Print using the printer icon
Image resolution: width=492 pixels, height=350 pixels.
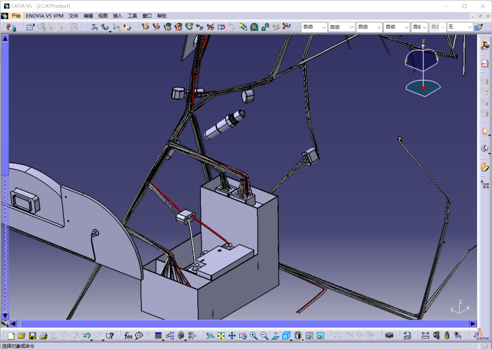click(x=43, y=336)
